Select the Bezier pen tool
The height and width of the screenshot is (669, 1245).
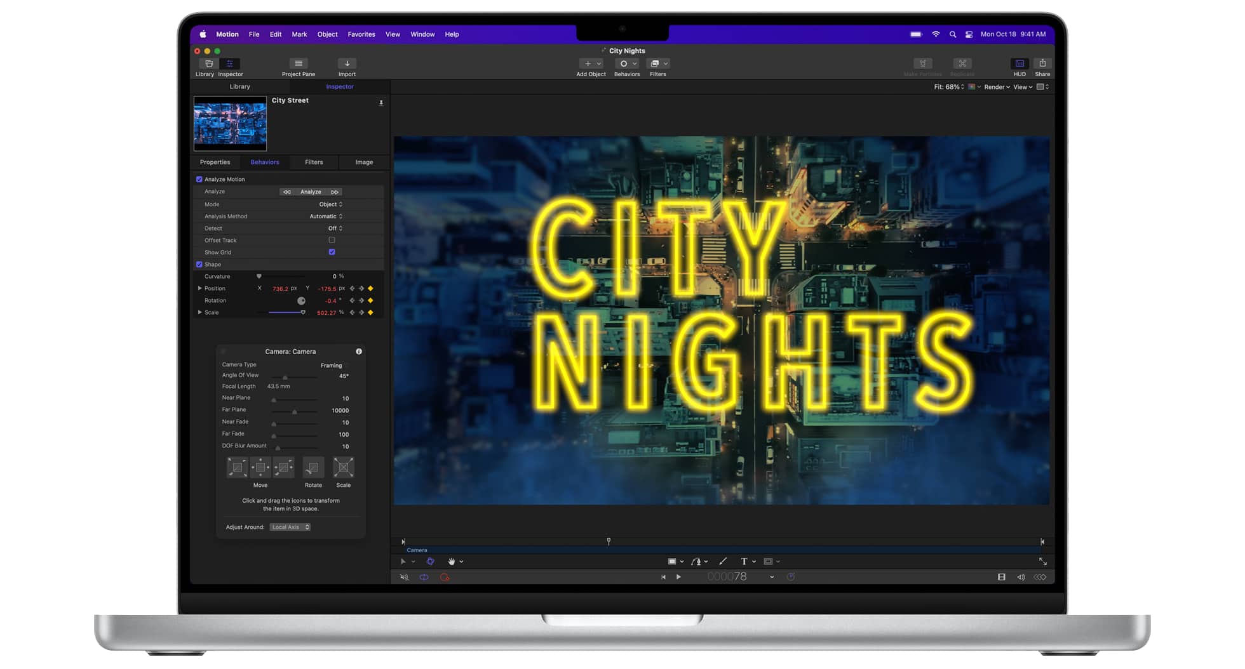(x=696, y=561)
